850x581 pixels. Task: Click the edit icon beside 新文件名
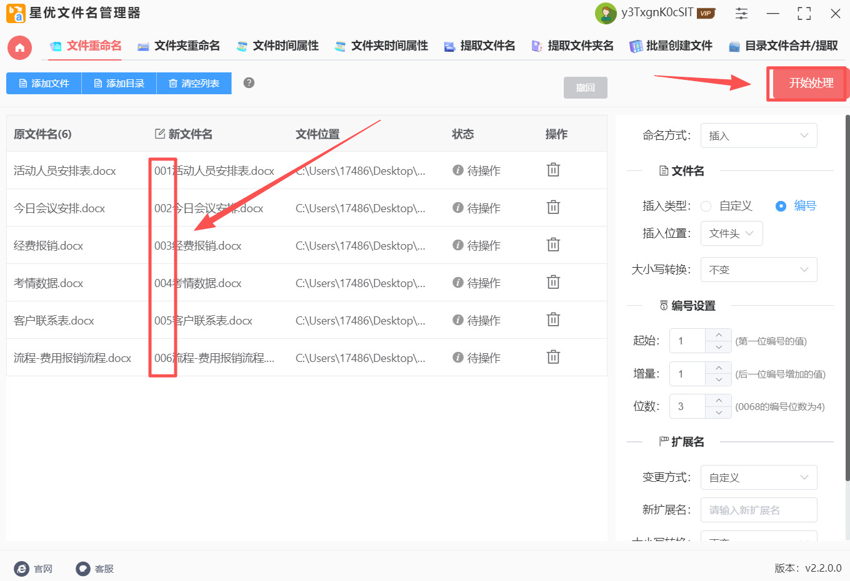160,134
